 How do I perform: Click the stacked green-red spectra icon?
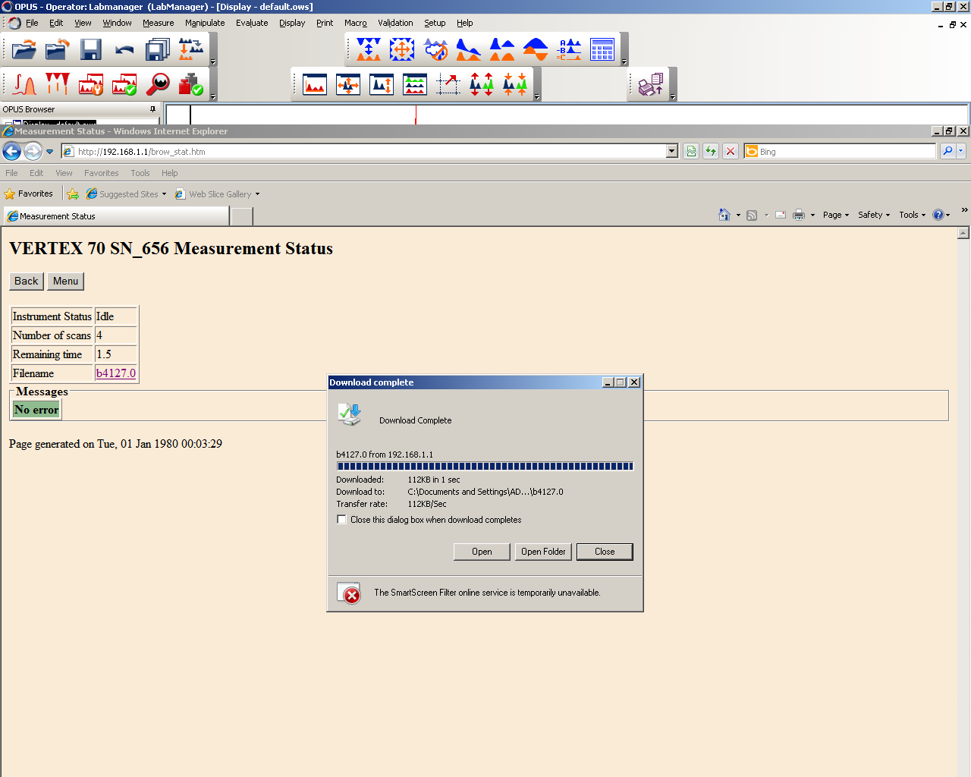pos(415,84)
